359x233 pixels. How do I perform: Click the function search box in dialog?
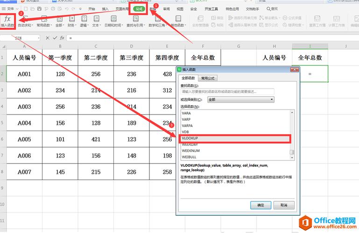[227, 92]
